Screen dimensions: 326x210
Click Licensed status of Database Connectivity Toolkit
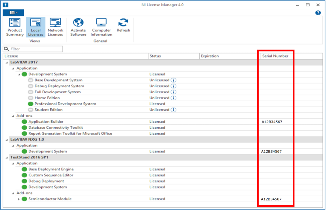point(157,127)
